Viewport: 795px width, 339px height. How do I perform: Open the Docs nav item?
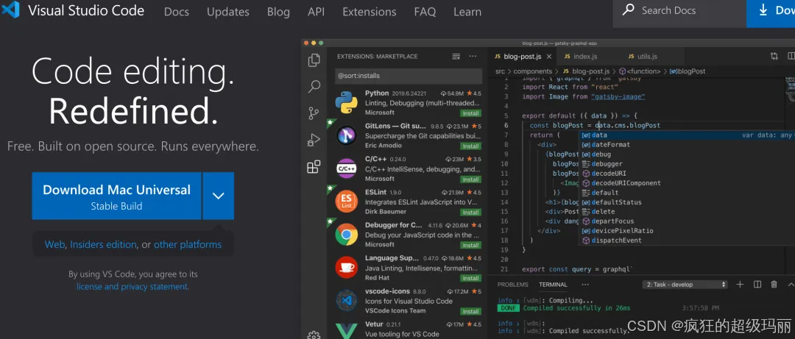click(x=177, y=12)
